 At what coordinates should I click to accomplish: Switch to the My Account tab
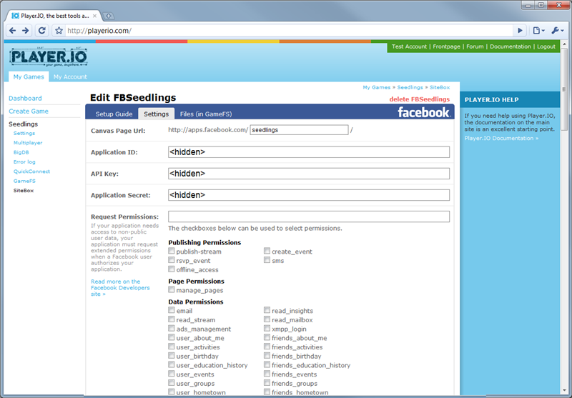tap(70, 77)
